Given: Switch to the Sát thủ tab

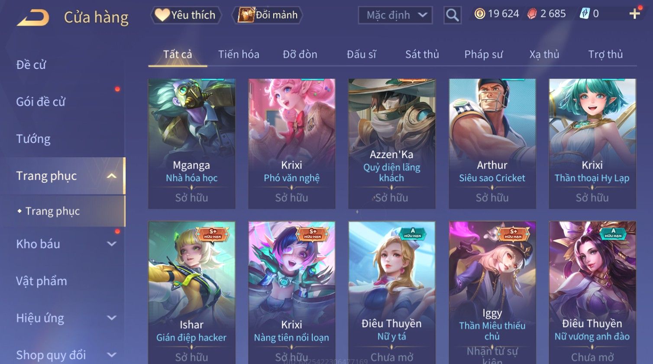Looking at the screenshot, I should coord(422,55).
